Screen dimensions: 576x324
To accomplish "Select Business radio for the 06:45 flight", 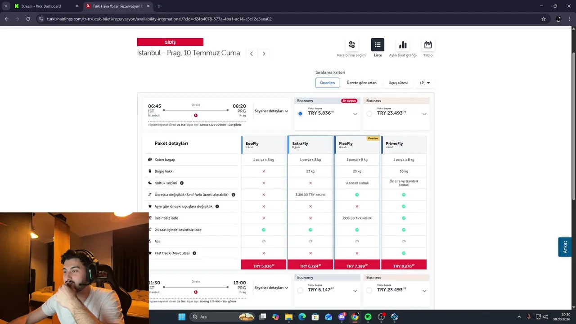I will pos(369,114).
